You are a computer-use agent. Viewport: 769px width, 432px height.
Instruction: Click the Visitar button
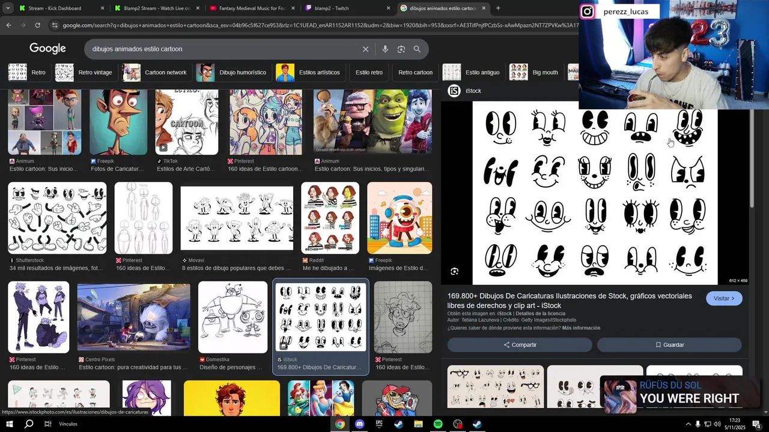(724, 298)
